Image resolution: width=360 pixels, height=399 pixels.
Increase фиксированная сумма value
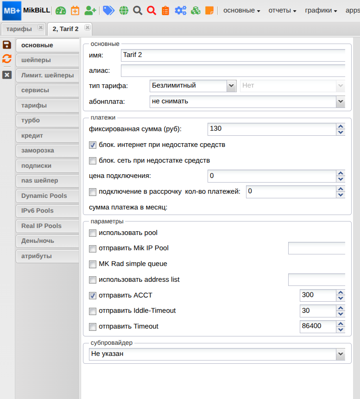341,126
